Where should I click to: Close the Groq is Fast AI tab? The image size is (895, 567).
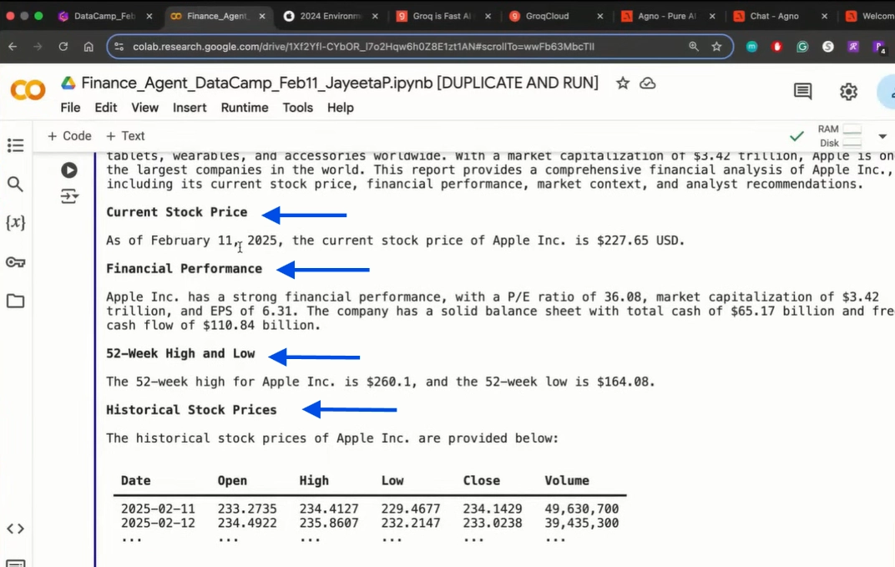pos(488,16)
